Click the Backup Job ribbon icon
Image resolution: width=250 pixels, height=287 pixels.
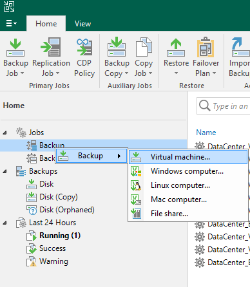[15, 48]
